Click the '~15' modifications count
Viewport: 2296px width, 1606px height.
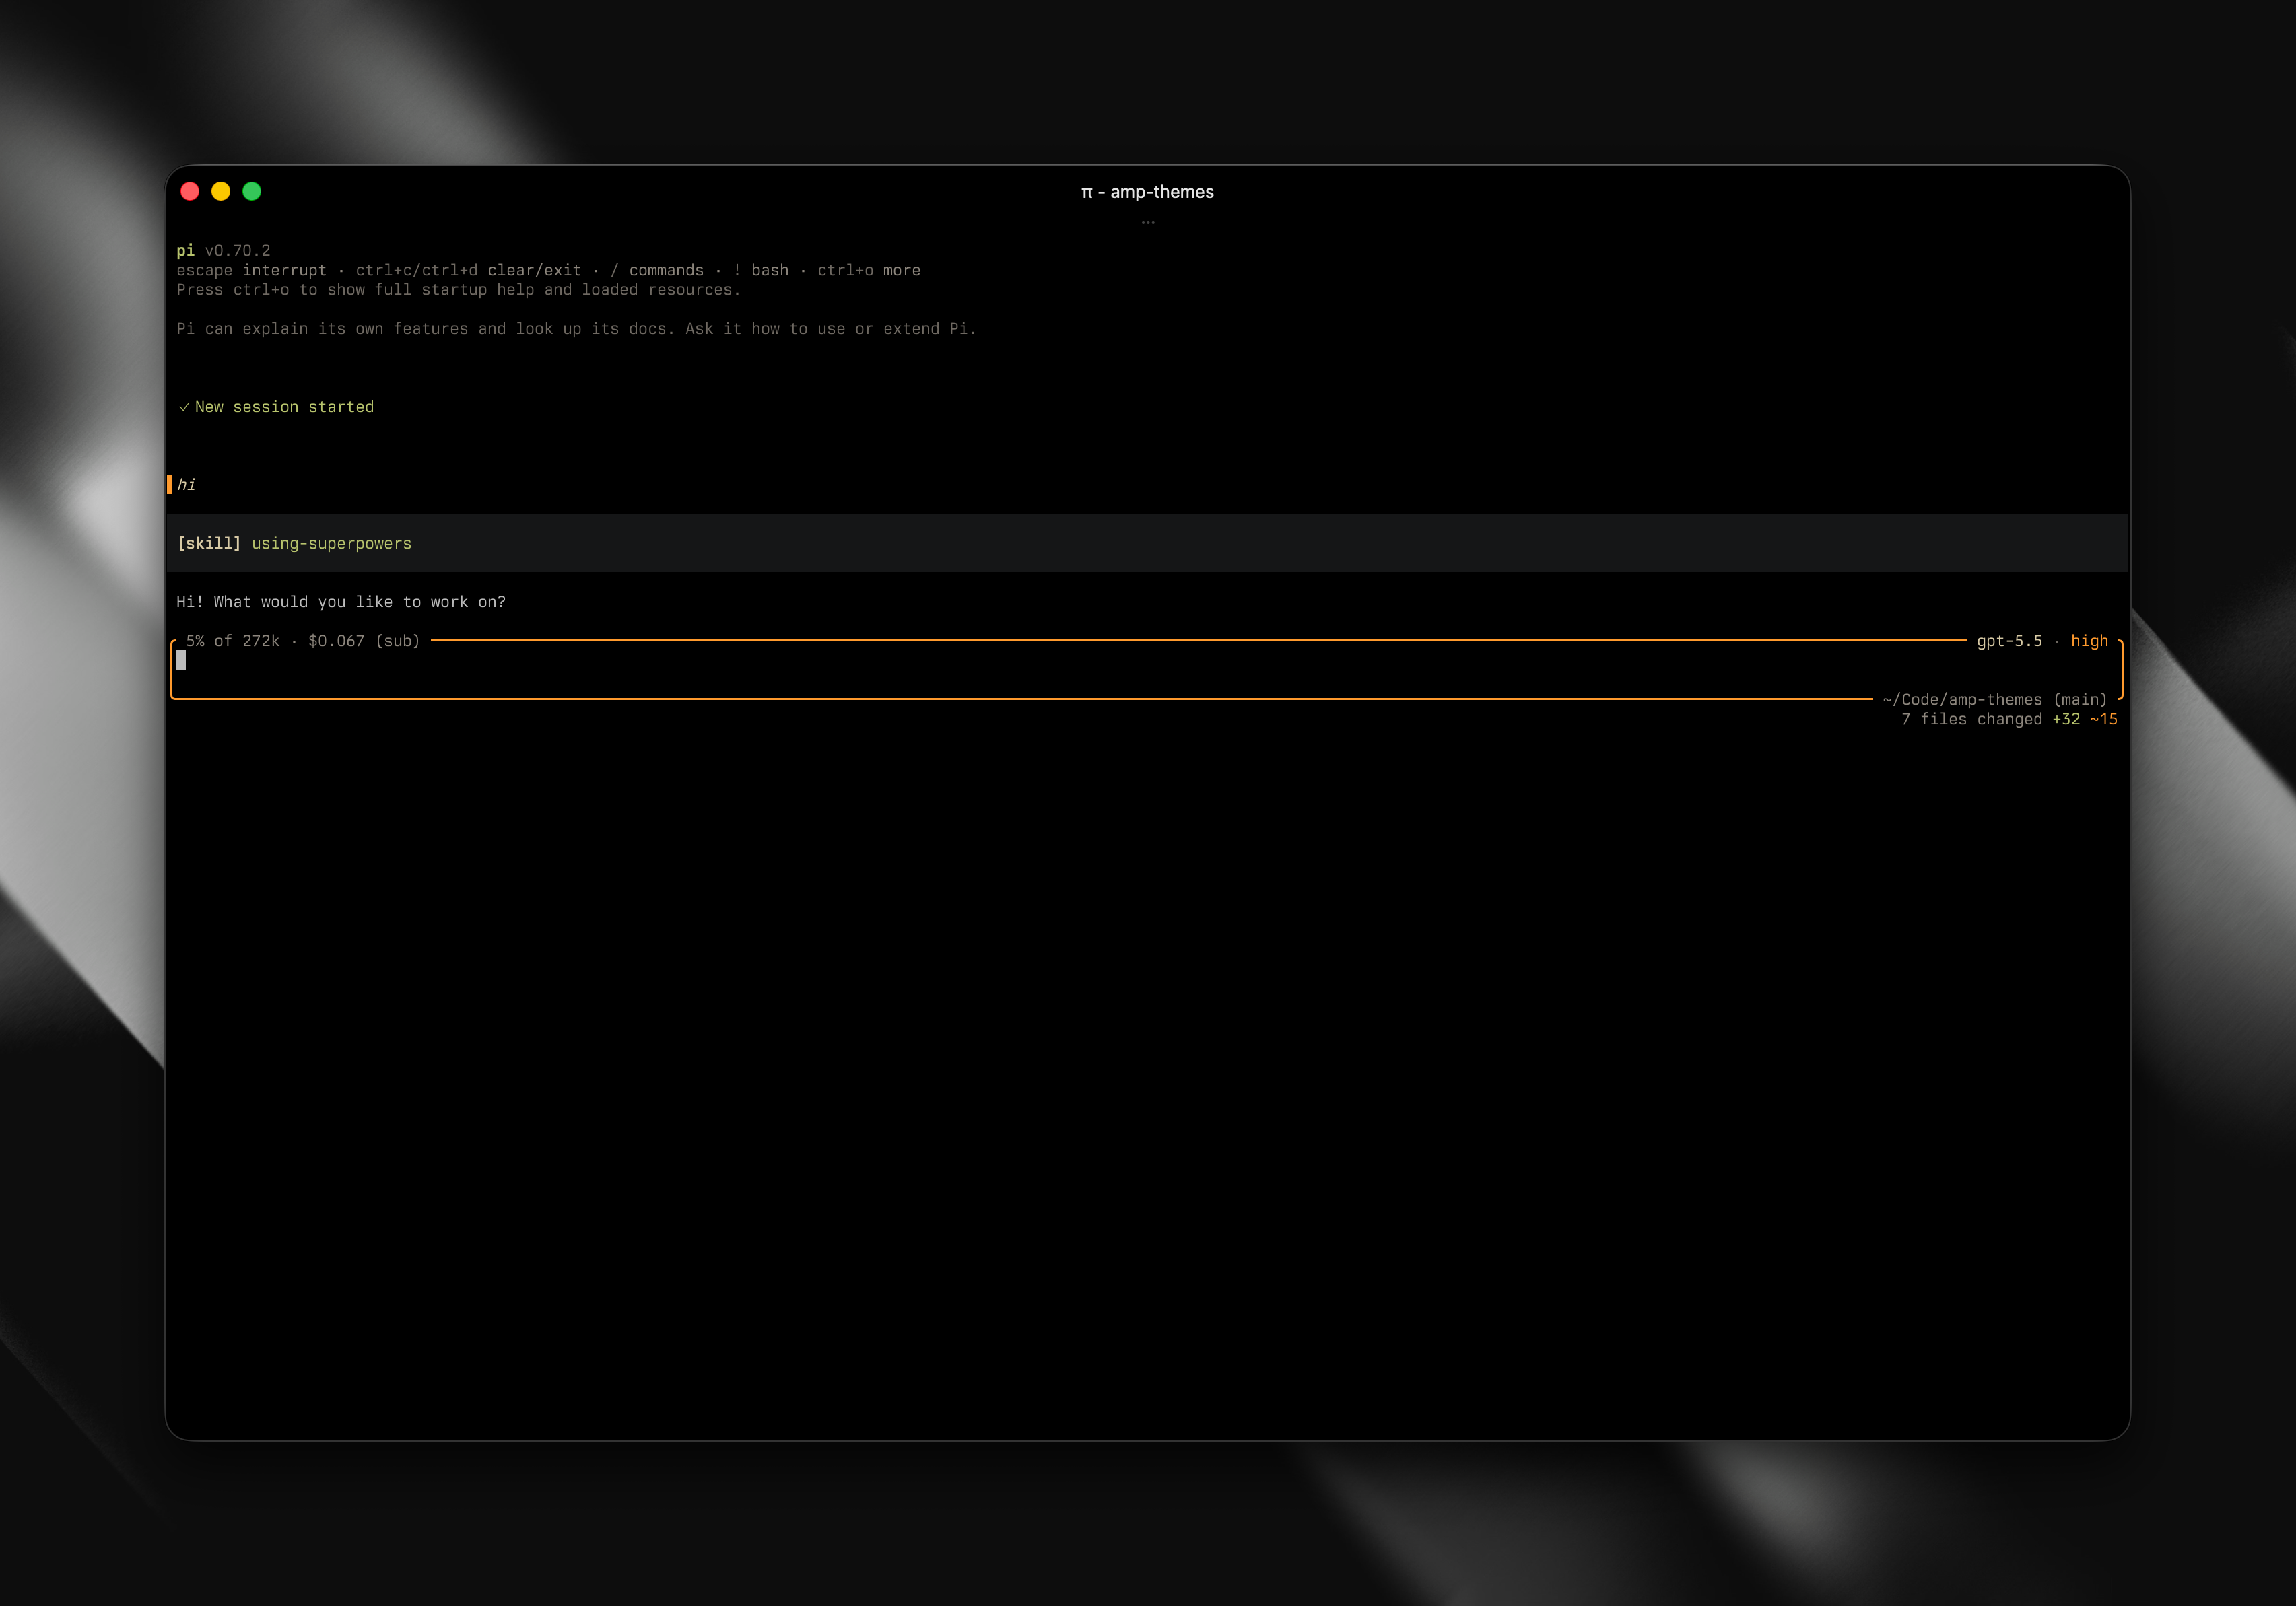2104,720
